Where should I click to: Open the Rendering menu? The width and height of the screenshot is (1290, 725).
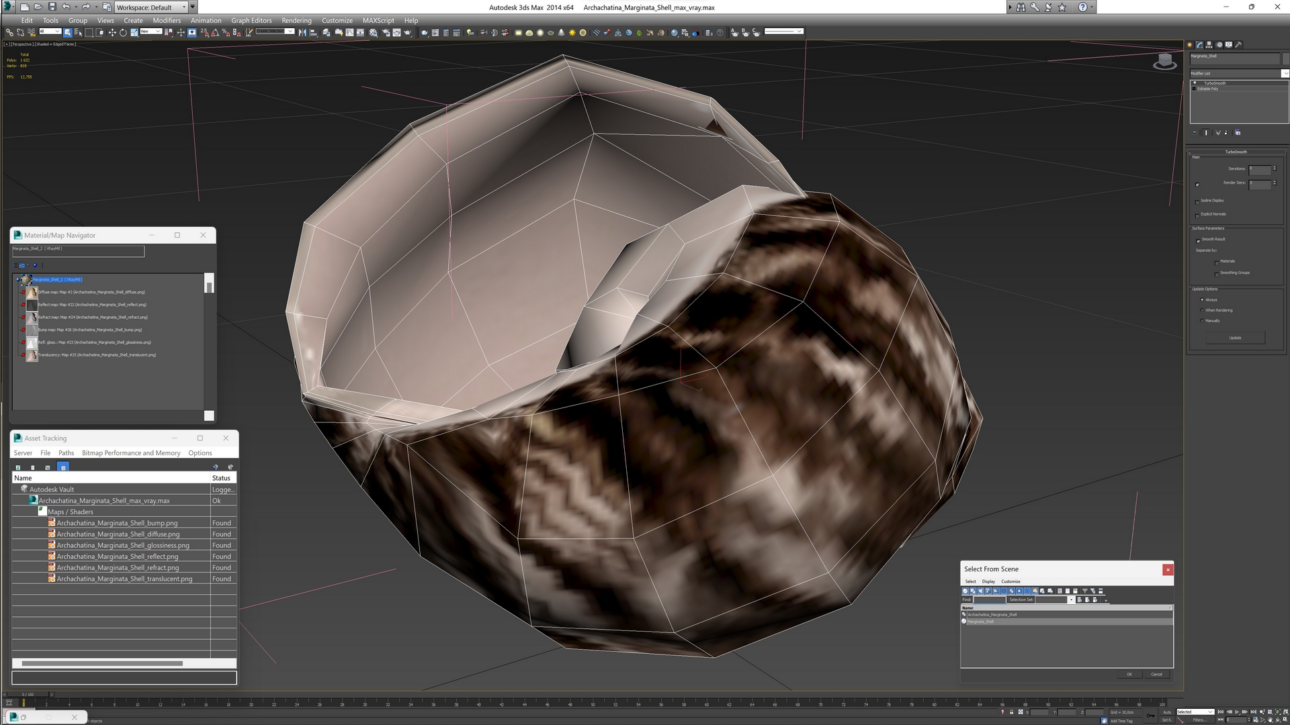pyautogui.click(x=296, y=20)
